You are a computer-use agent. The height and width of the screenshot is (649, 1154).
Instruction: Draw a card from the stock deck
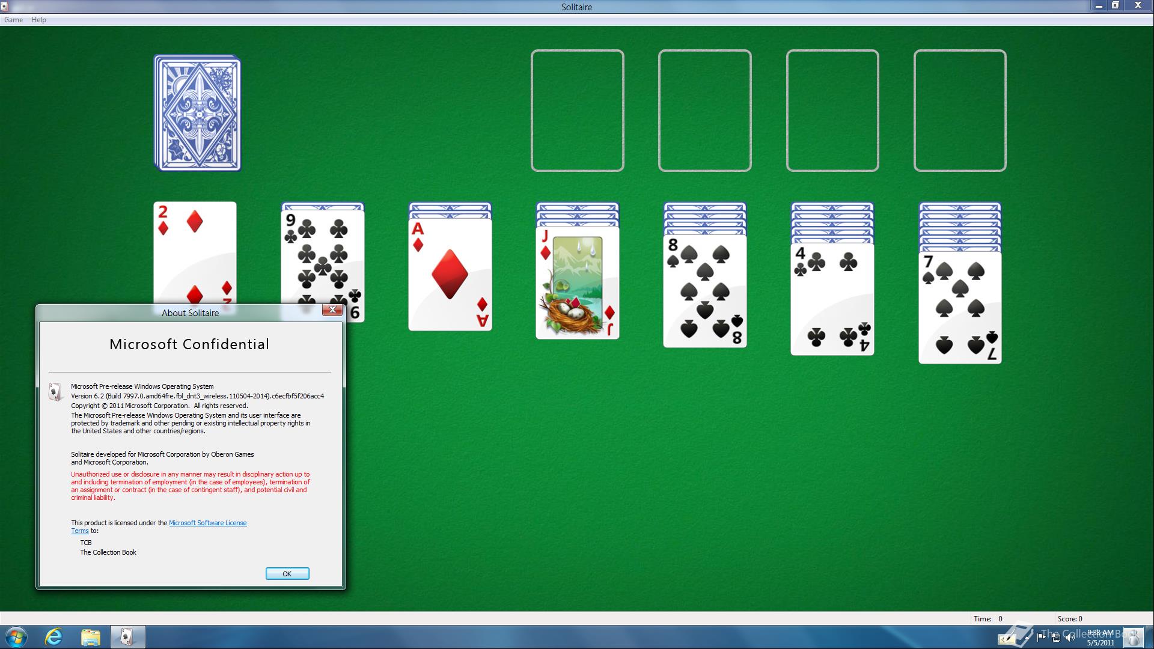197,113
